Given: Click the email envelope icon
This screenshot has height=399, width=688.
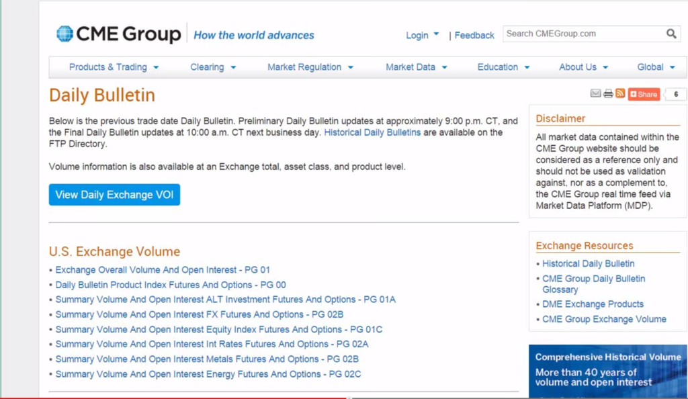Looking at the screenshot, I should tap(595, 93).
